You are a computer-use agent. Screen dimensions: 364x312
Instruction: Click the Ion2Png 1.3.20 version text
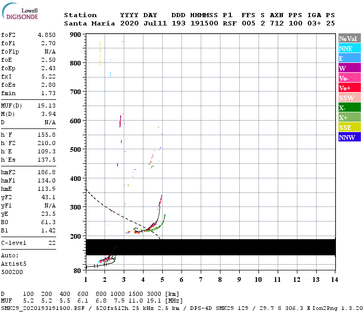tap(337, 308)
